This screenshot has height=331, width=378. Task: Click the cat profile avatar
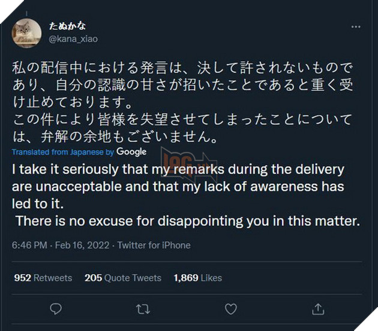click(26, 33)
